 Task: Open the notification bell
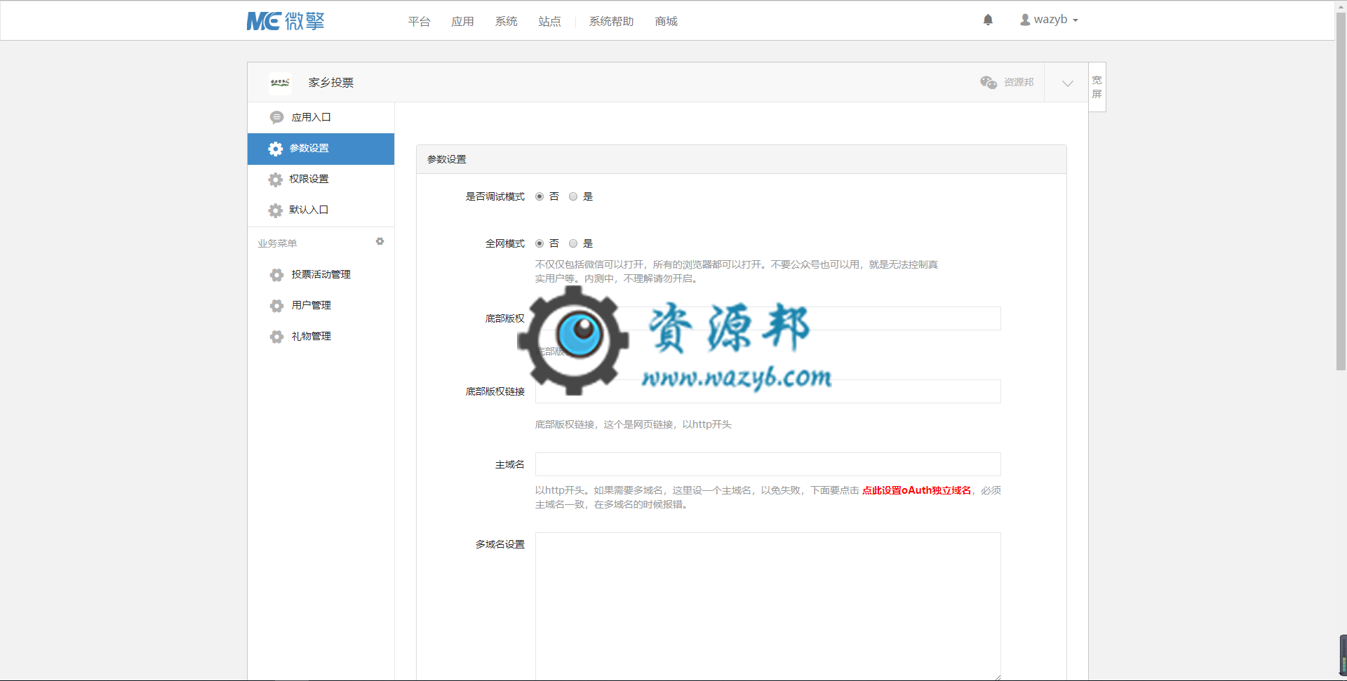(x=988, y=20)
